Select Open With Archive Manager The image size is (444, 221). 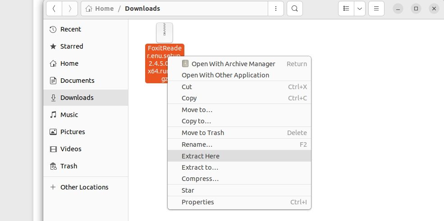(233, 64)
